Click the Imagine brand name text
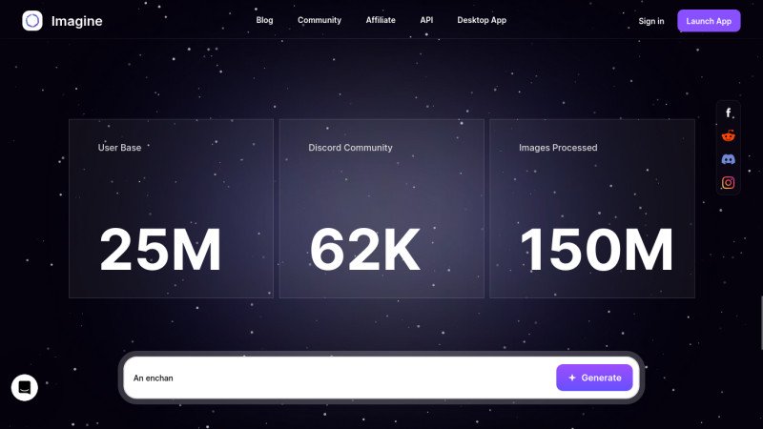 tap(77, 21)
